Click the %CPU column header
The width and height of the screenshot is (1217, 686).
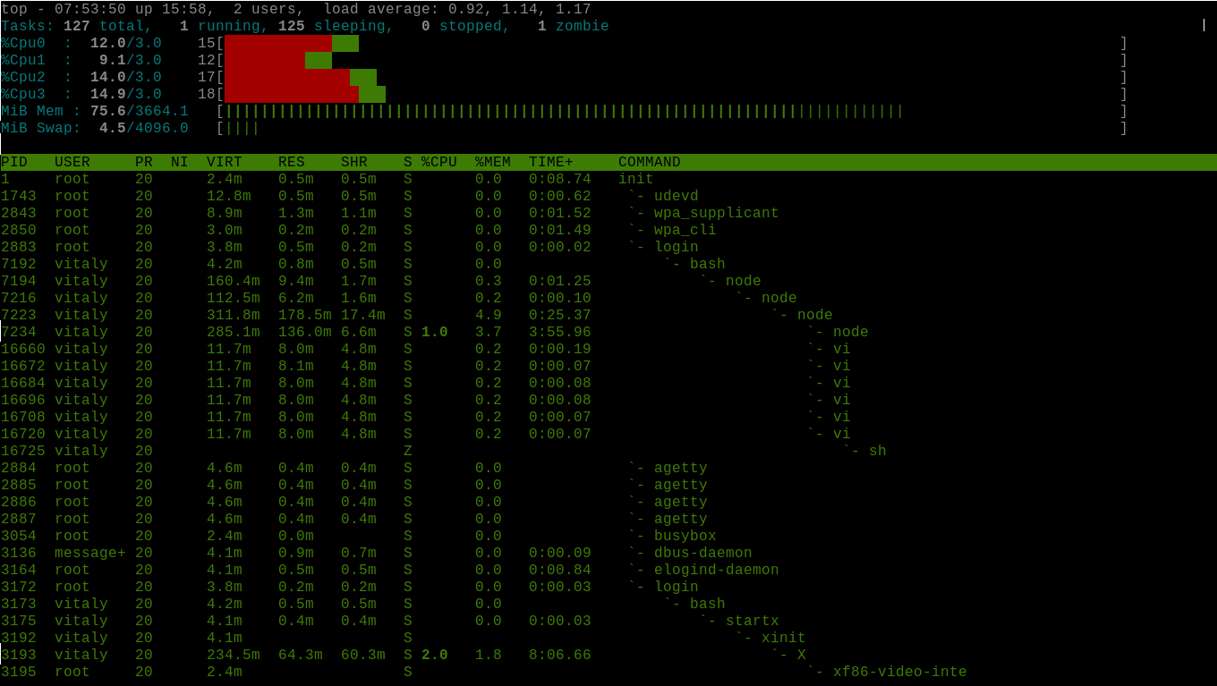click(x=438, y=162)
